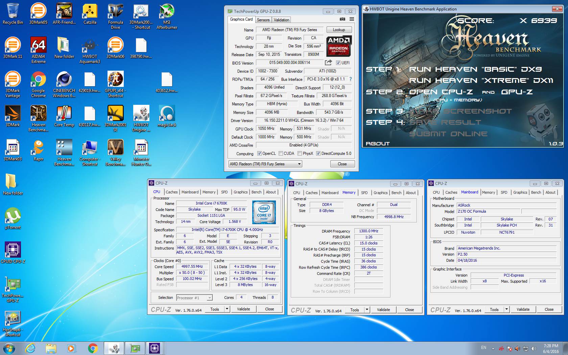Open Internet Explorer from taskbar
This screenshot has width=568, height=355.
[30, 348]
